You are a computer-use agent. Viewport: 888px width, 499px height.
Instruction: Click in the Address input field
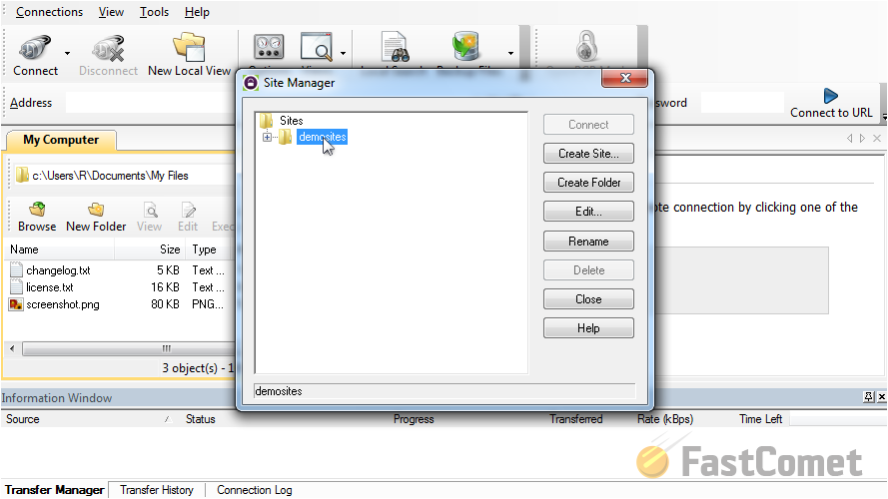click(x=150, y=103)
